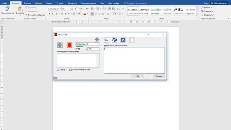This screenshot has height=130, width=231.
Task: Switch to the Дизайн ribbon tab
Action: tap(39, 3)
